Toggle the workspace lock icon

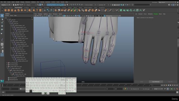click(178, 2)
